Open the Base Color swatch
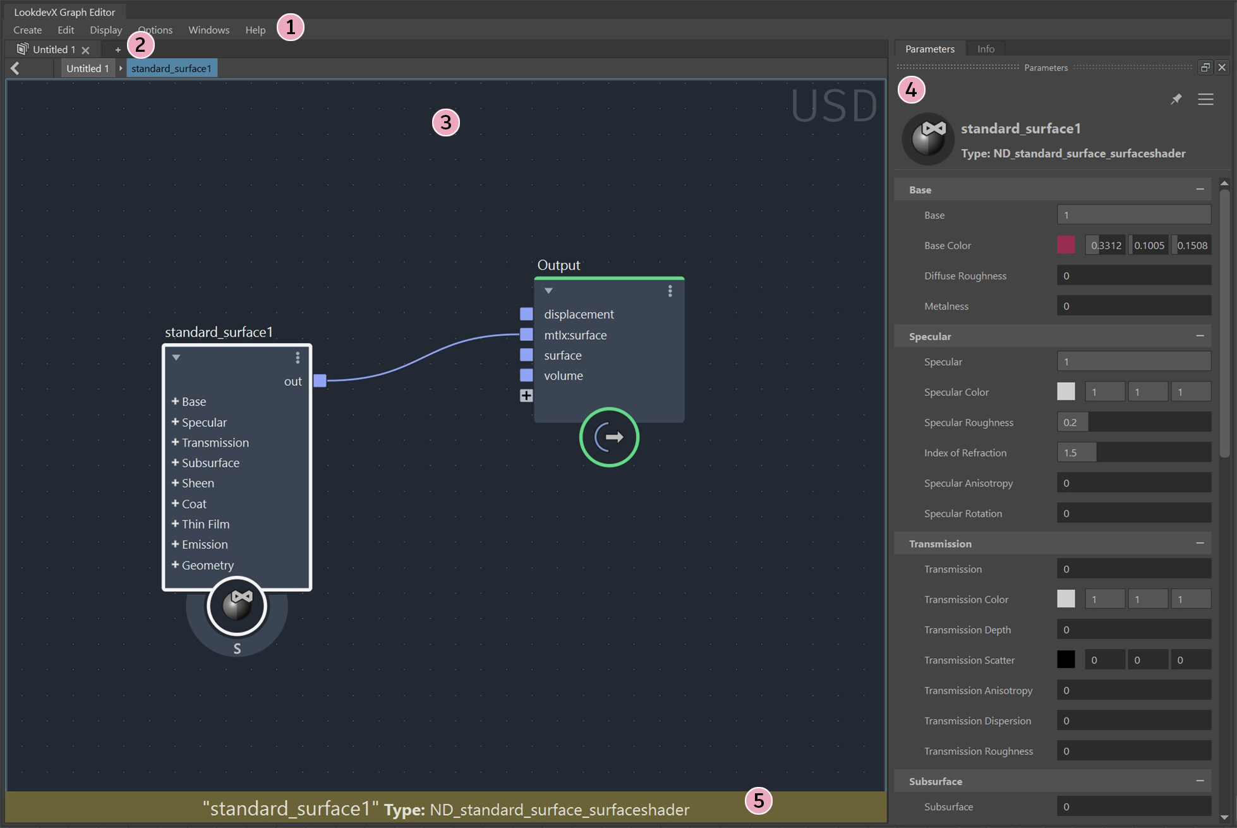This screenshot has height=828, width=1237. 1066,245
